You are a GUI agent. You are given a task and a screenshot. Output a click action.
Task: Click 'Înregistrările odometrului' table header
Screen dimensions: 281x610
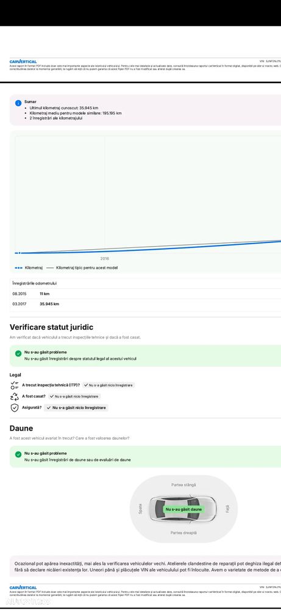tap(35, 283)
